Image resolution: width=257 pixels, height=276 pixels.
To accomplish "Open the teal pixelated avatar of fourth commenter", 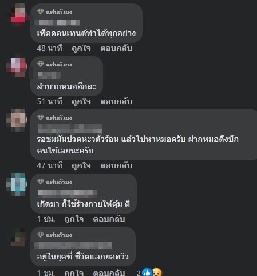I will point(17,184).
